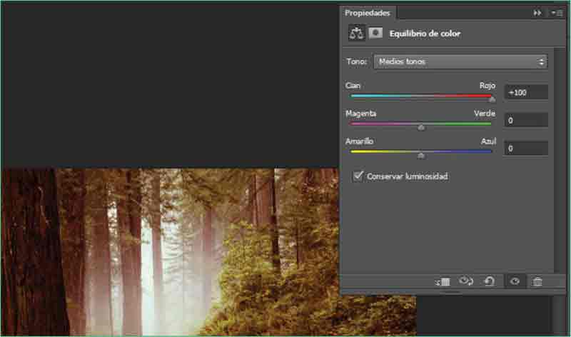Click the Magenta-Verde slider handle

421,127
